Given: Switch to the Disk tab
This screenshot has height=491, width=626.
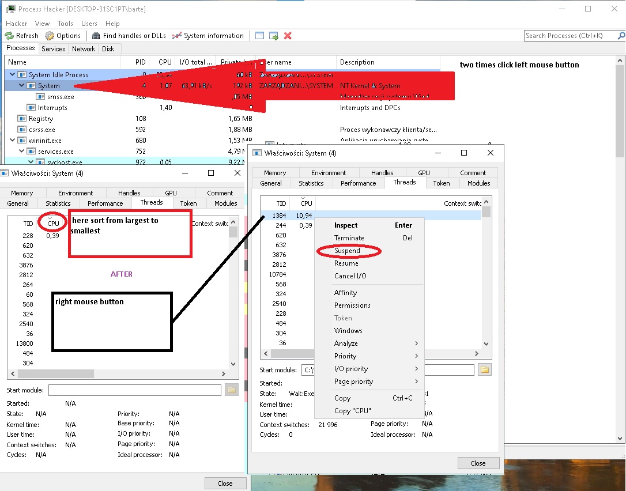Looking at the screenshot, I should tap(108, 49).
